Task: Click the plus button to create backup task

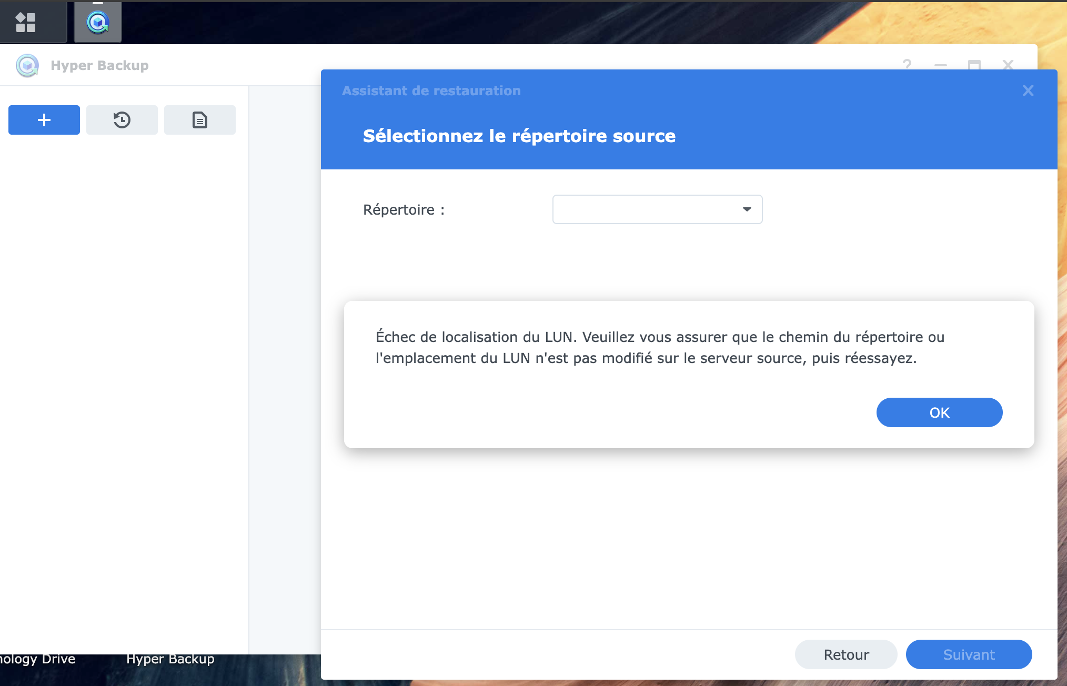Action: tap(44, 120)
